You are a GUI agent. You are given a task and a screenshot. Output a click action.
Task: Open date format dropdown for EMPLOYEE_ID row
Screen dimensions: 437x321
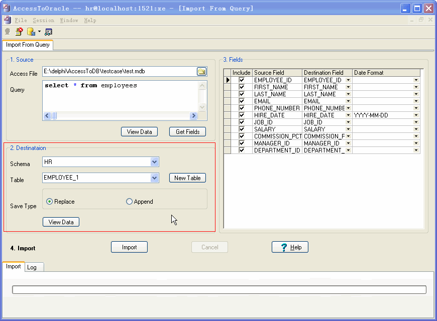click(416, 80)
